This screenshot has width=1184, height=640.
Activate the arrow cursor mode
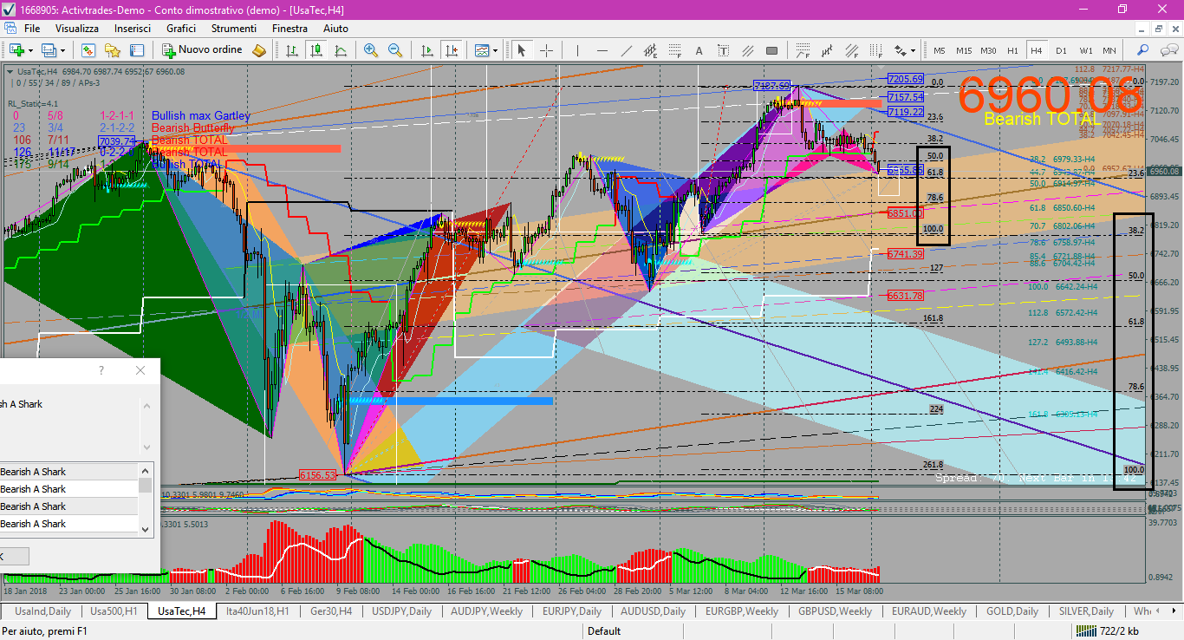[x=522, y=50]
